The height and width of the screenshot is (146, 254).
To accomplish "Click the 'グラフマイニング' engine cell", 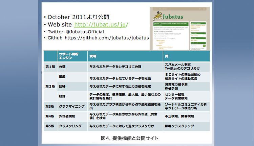I will tap(72, 106).
